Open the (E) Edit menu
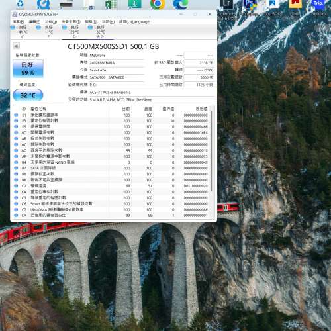 (x=34, y=22)
